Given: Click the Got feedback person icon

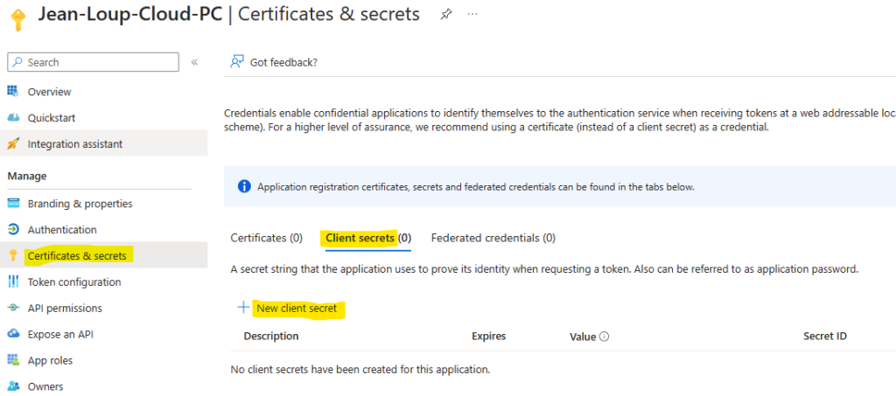Looking at the screenshot, I should (x=236, y=62).
